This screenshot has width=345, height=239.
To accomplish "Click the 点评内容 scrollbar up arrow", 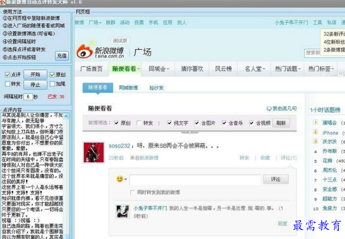I will 66,116.
